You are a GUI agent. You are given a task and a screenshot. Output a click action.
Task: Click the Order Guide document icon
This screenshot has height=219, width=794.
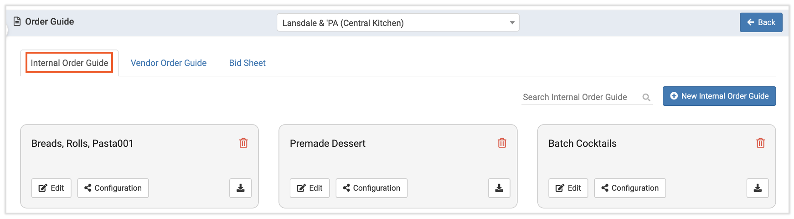[17, 21]
